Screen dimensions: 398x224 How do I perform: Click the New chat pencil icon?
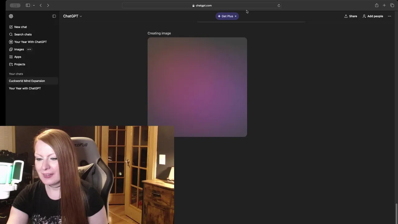pos(11,27)
